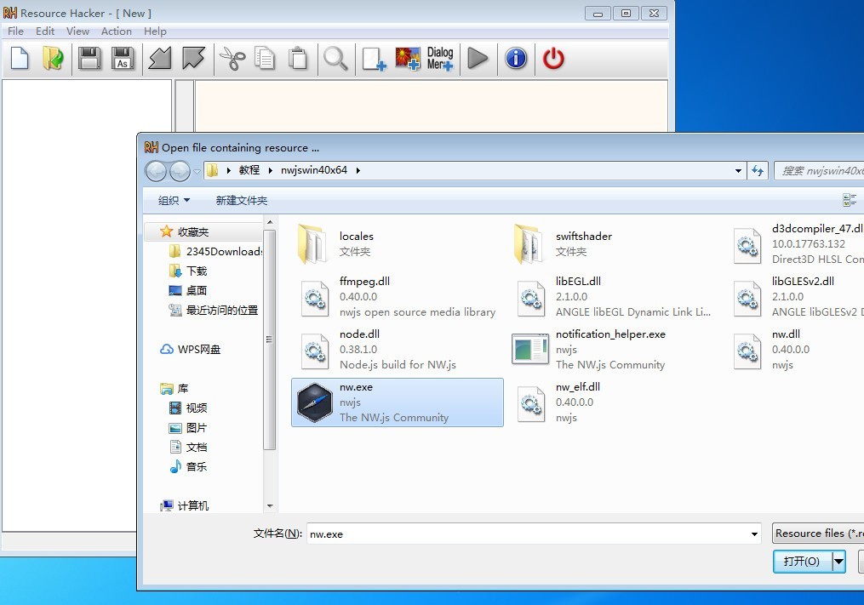Click the red power Exit icon

[553, 59]
